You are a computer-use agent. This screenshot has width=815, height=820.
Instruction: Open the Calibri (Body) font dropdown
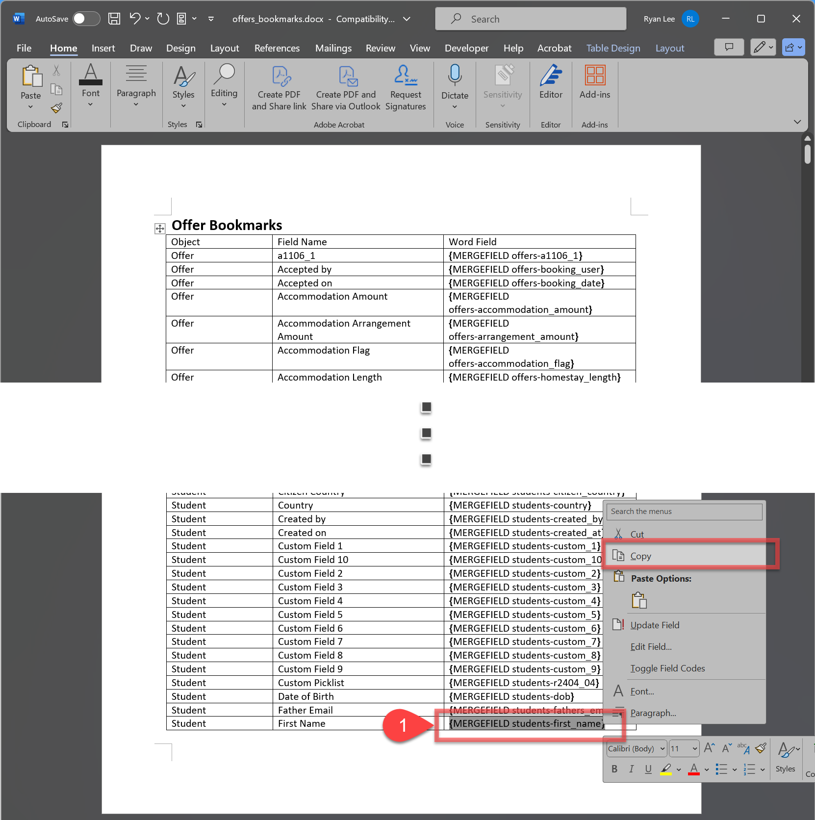tap(637, 748)
